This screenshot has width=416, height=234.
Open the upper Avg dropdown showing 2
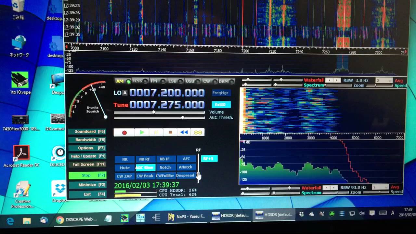(383, 80)
